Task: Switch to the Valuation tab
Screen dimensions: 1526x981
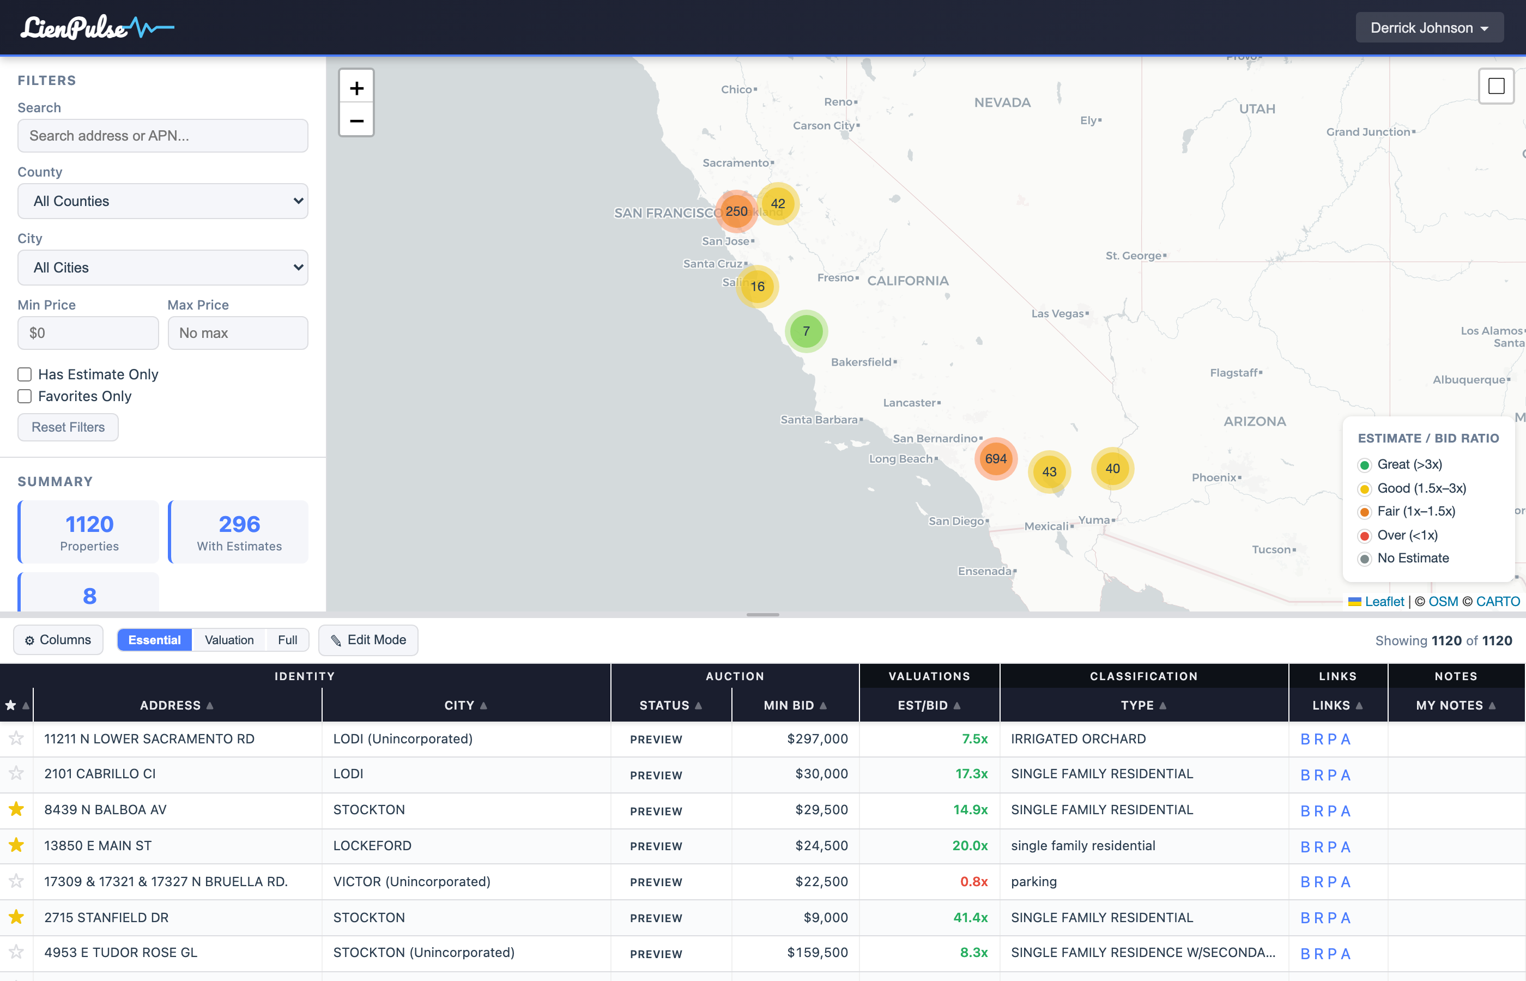Action: (228, 640)
